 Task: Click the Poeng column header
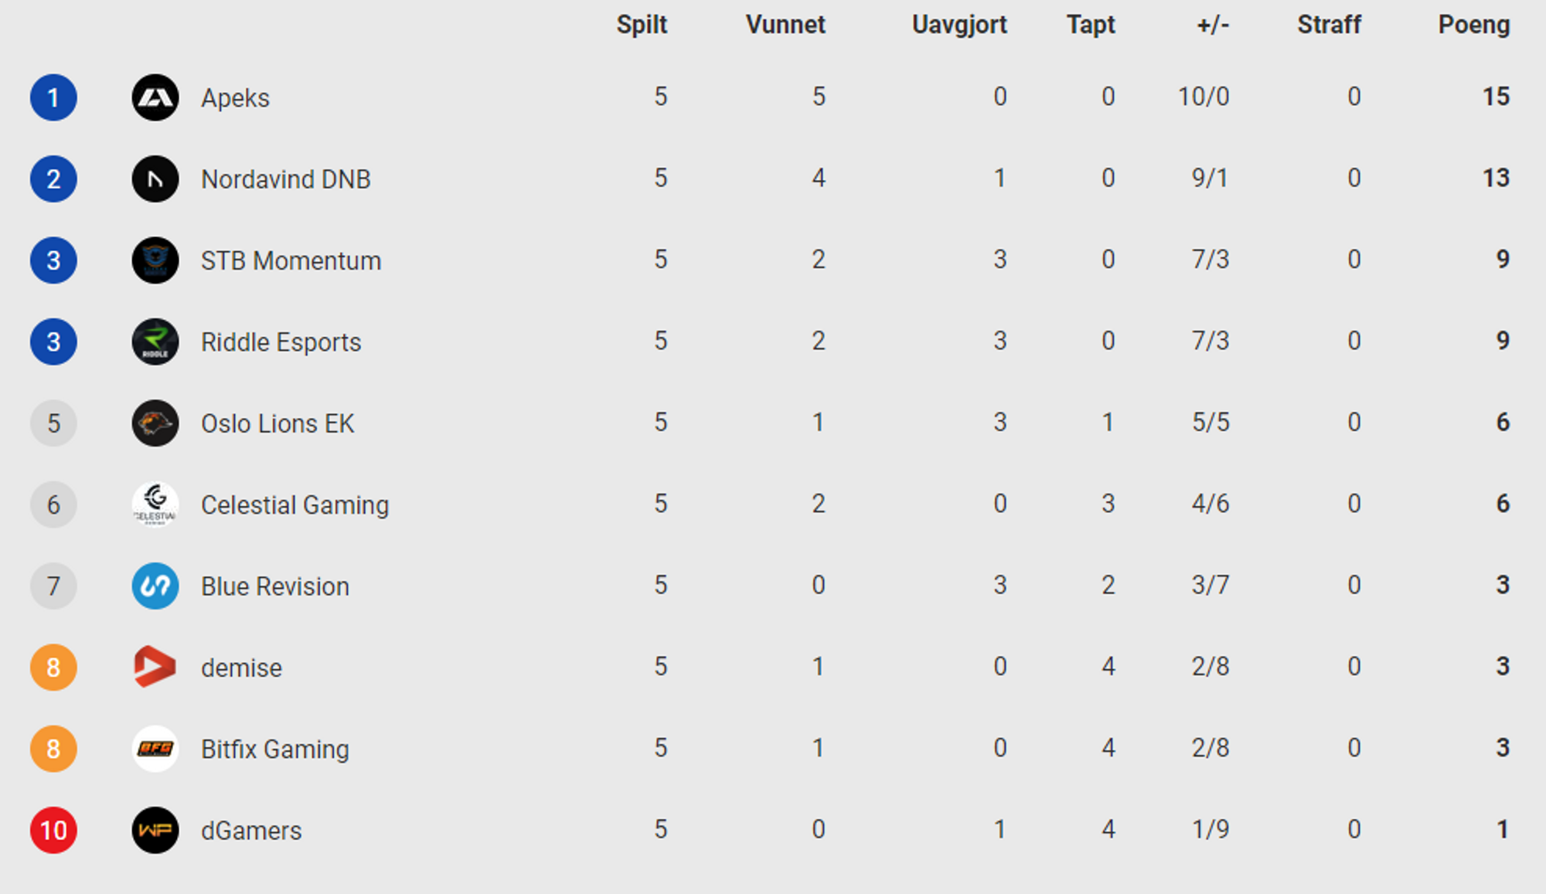[x=1473, y=25]
